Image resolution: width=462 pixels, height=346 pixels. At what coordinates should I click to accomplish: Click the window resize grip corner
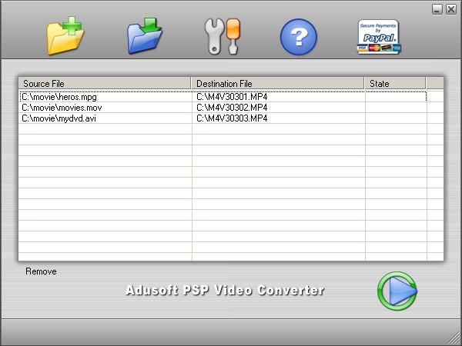[x=455, y=339]
